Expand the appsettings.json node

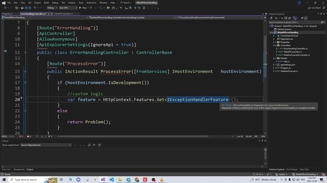click(x=274, y=65)
